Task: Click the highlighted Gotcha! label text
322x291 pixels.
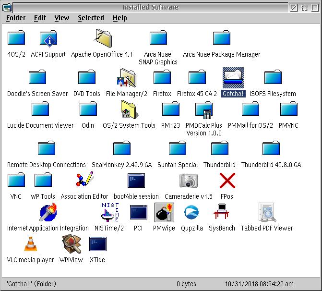Action: [233, 94]
